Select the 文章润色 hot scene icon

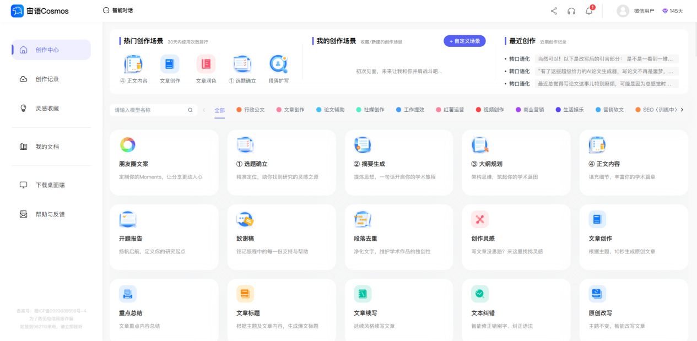coord(206,64)
